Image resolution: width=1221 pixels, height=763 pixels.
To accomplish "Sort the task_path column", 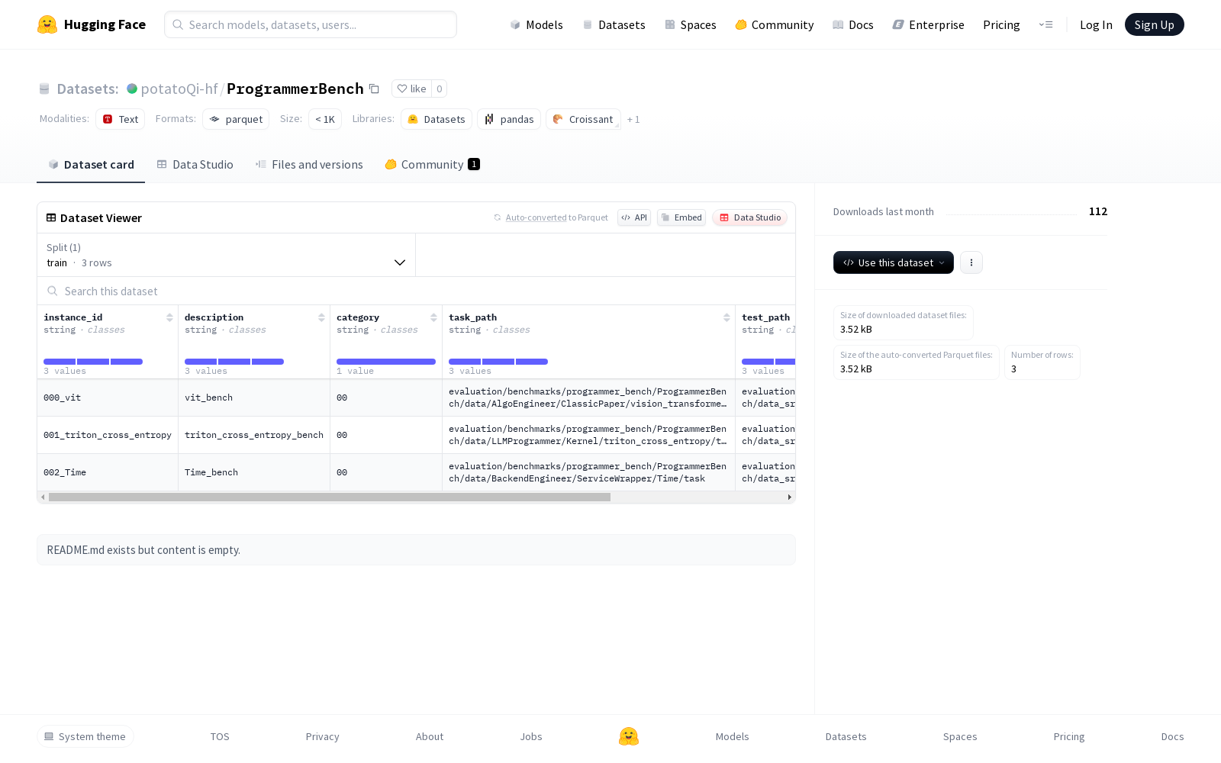I will [x=726, y=317].
